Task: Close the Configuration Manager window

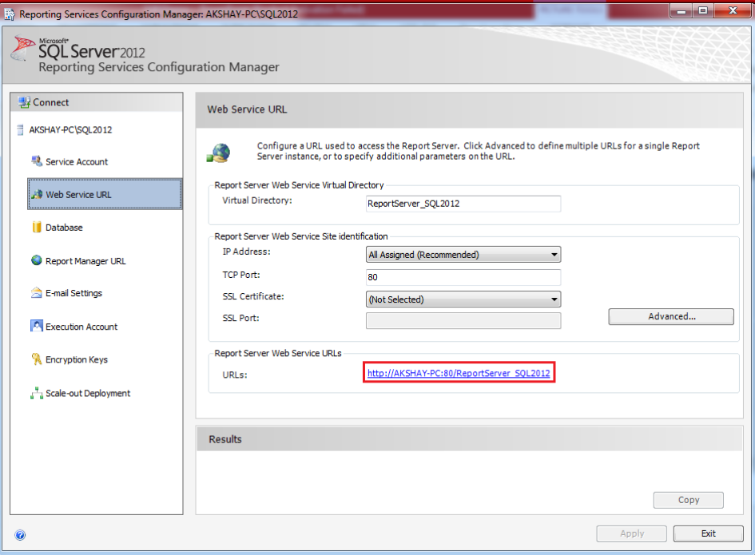Action: [733, 10]
